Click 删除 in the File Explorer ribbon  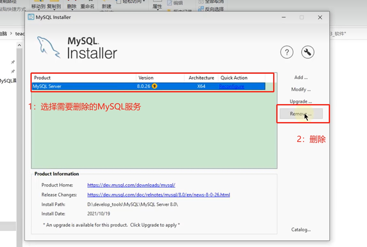pos(71,7)
